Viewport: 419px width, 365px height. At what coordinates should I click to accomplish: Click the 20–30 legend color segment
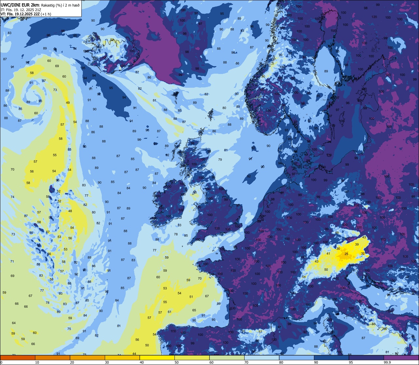(87, 357)
